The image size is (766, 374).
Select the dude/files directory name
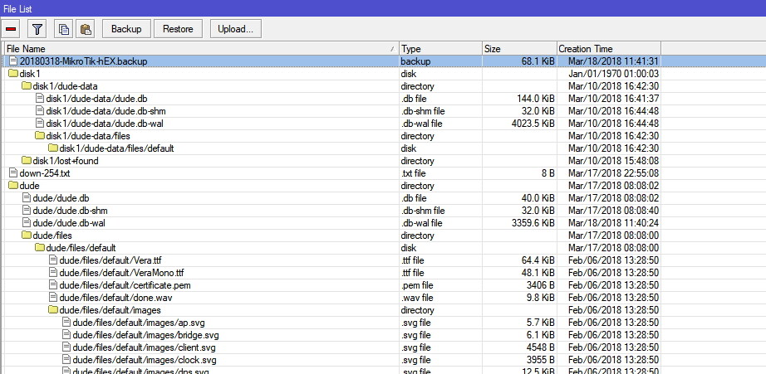[x=52, y=236]
